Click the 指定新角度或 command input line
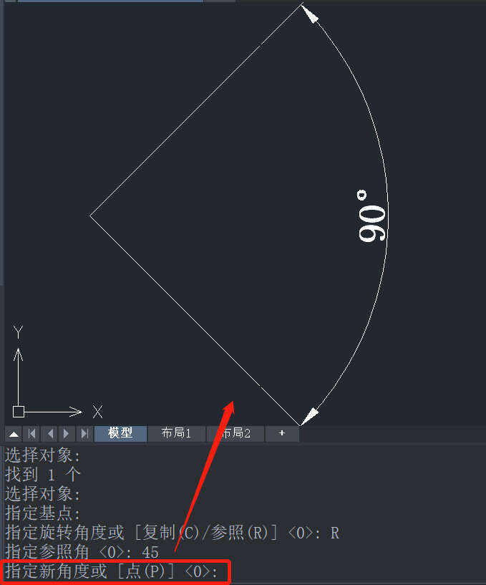This screenshot has width=486, height=585. [116, 571]
